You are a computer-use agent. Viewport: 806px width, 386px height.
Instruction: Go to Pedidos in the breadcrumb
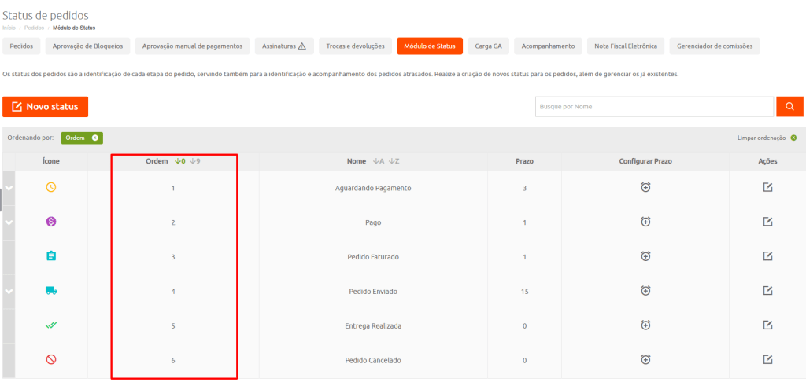(x=34, y=28)
